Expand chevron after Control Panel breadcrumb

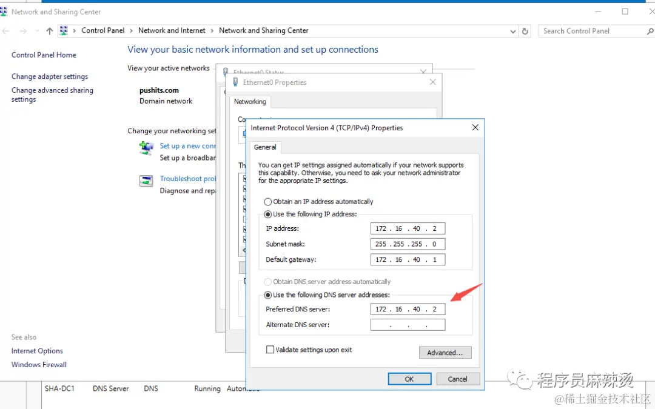[x=131, y=31]
